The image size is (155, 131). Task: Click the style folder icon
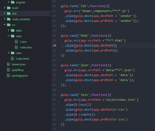(13, 36)
